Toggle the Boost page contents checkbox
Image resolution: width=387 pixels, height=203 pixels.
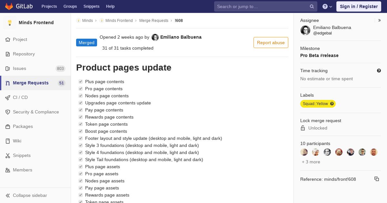(81, 131)
